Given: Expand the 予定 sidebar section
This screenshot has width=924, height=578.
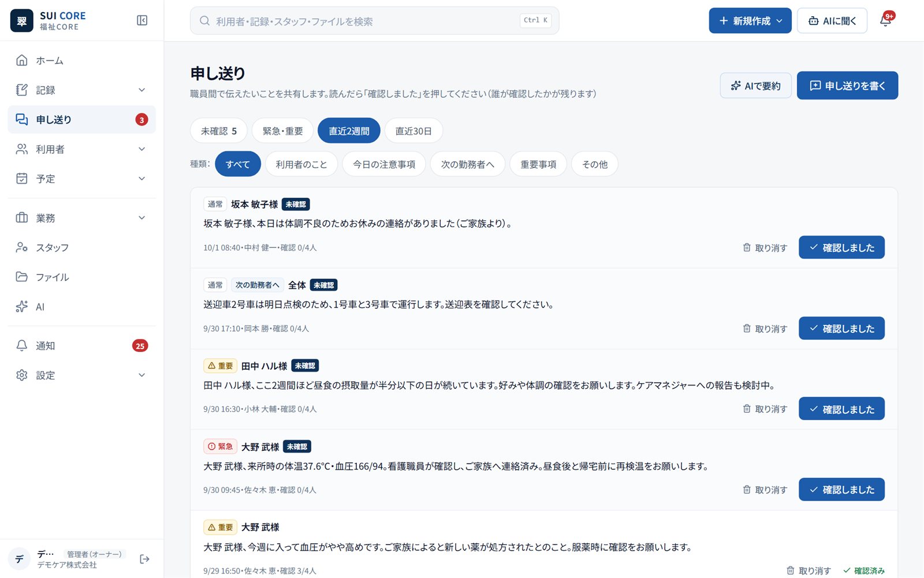Looking at the screenshot, I should (x=82, y=179).
